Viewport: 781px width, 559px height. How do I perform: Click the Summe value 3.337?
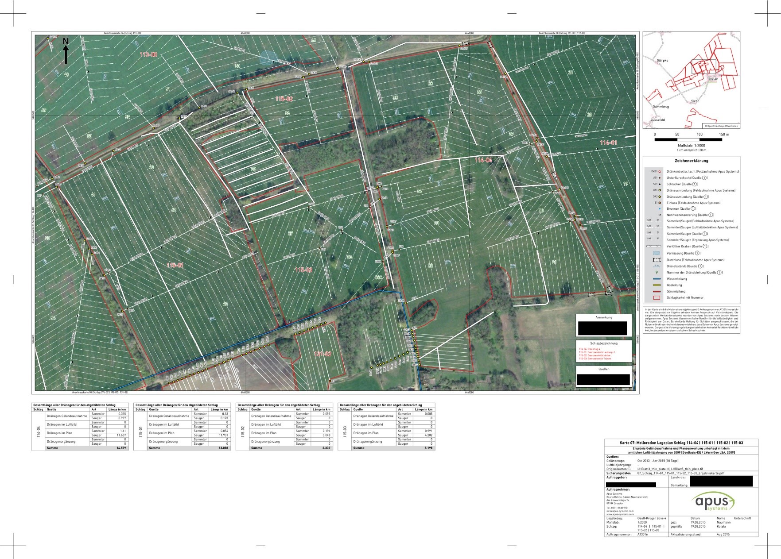click(326, 448)
